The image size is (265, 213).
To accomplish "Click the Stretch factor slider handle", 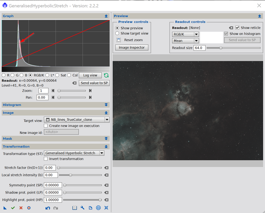I will click(x=58, y=168).
